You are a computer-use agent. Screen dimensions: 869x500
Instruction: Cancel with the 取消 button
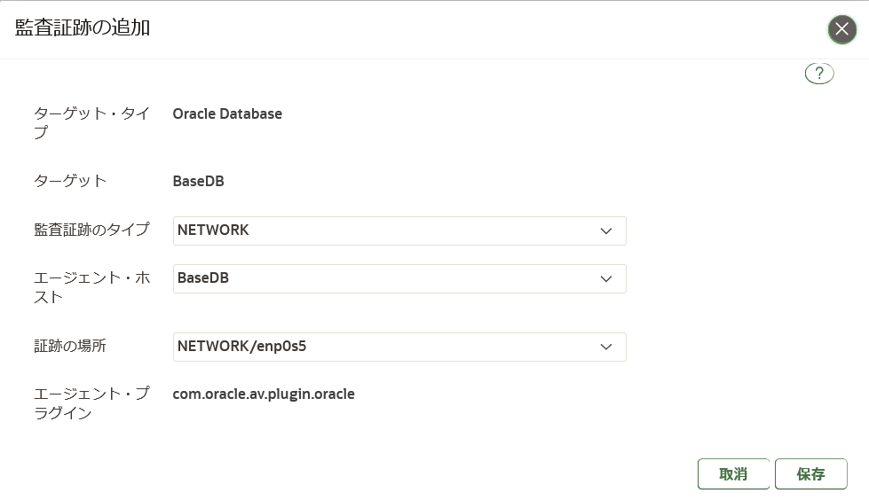coord(733,474)
